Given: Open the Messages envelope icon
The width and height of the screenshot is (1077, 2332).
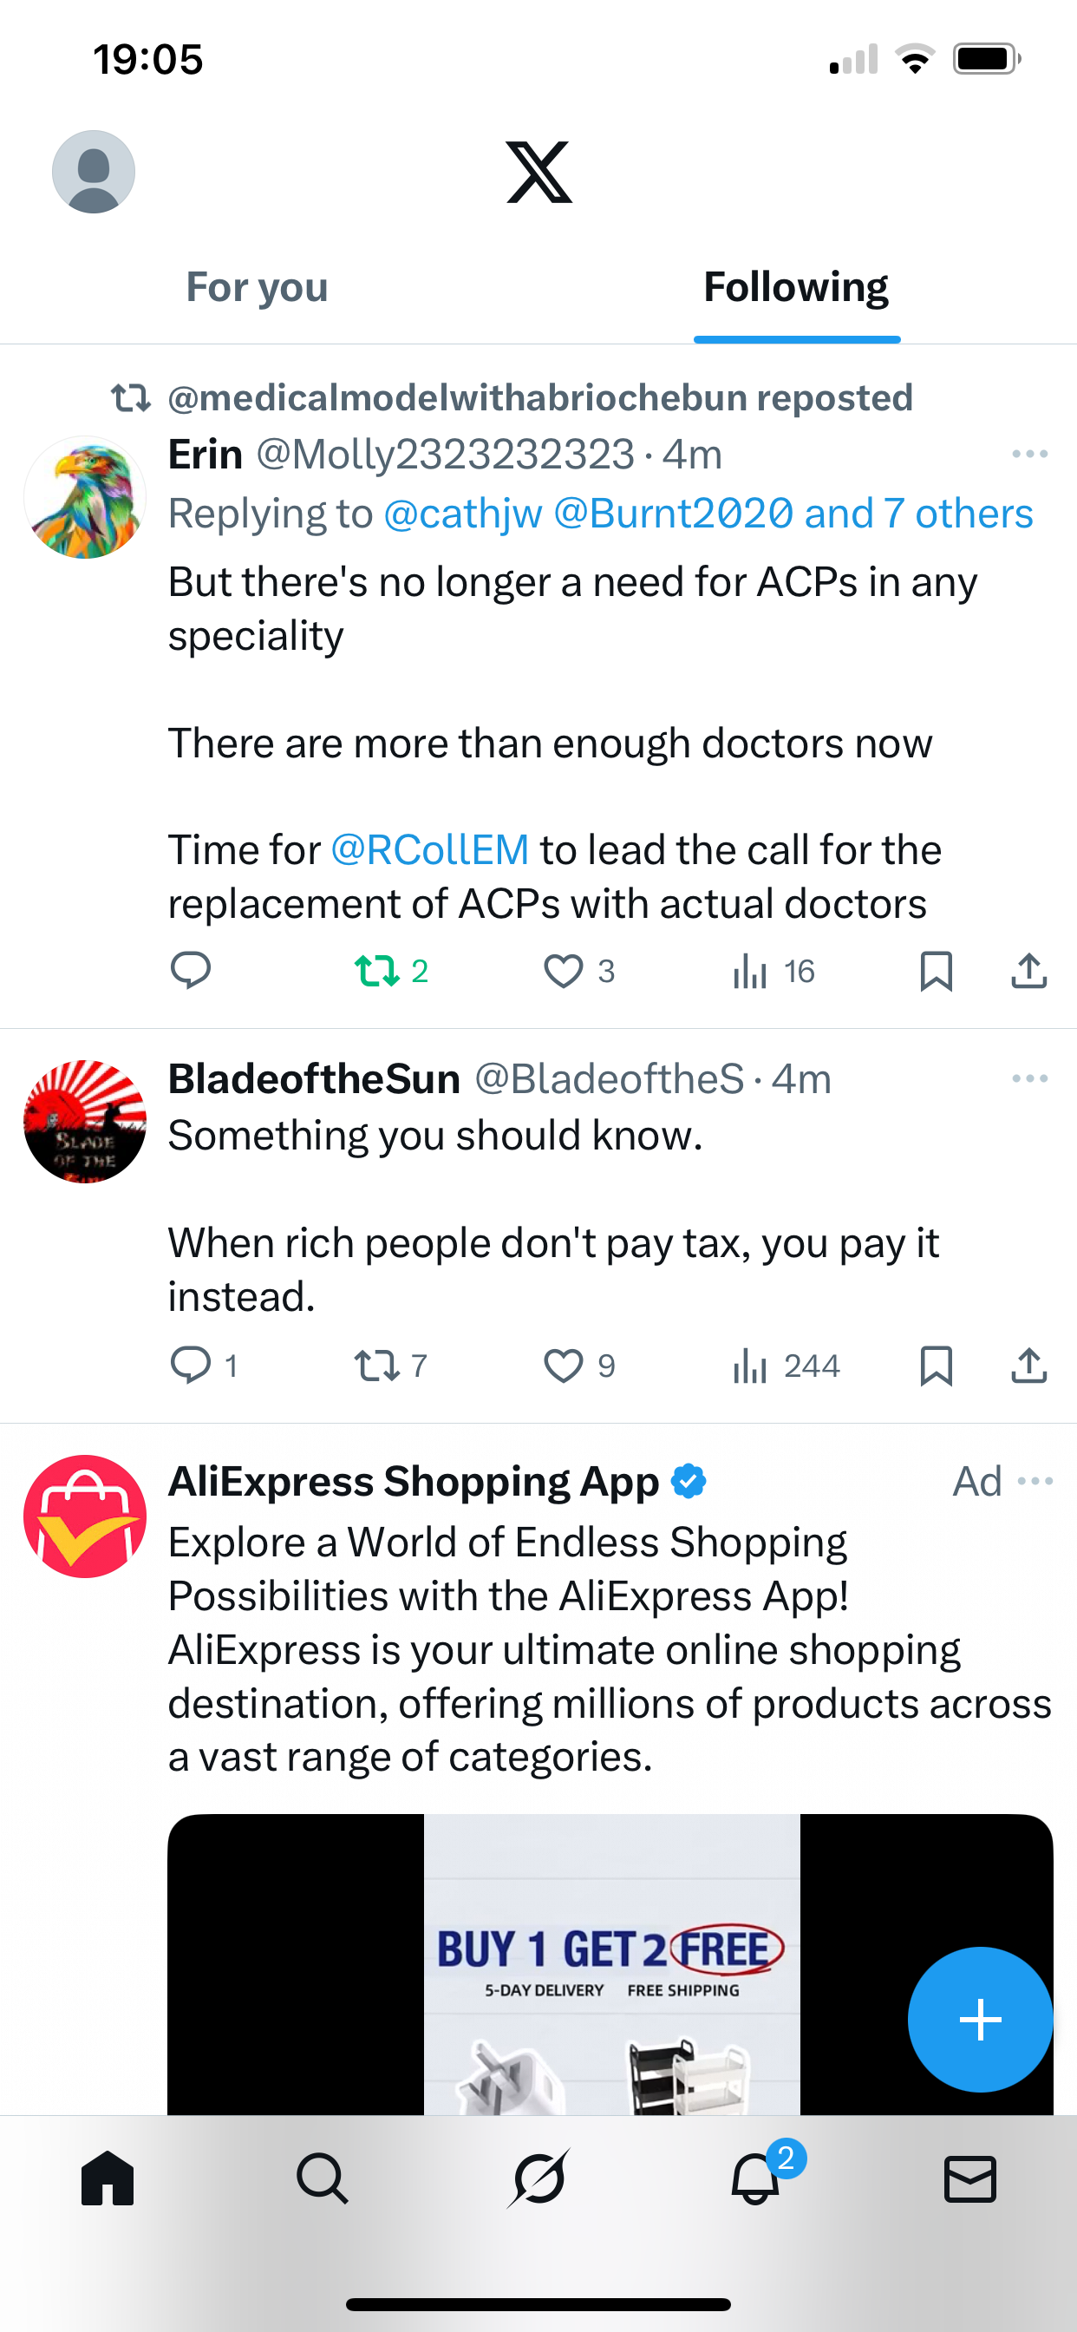Looking at the screenshot, I should point(970,2178).
